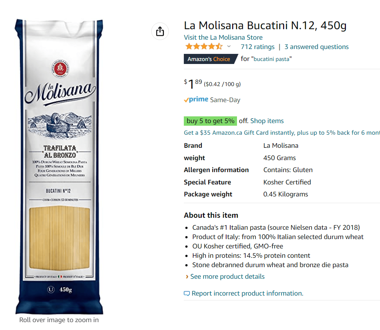Image resolution: width=380 pixels, height=330 pixels.
Task: Click the red La Molisana seal on package
Action: (x=60, y=68)
